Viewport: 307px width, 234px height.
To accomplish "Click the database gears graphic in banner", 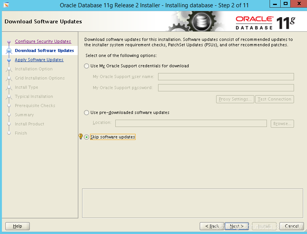I will [196, 21].
